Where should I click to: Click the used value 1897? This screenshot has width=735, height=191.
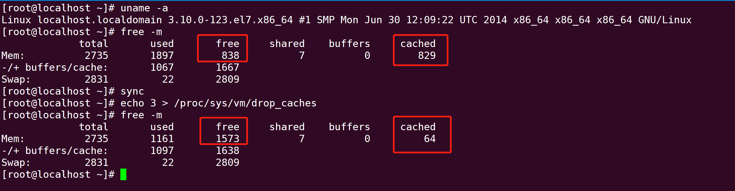point(162,56)
